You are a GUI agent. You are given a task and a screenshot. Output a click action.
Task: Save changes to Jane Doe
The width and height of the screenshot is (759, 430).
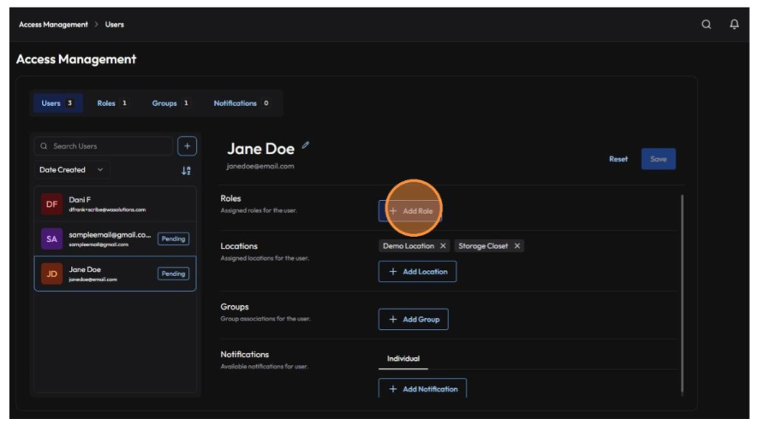[658, 159]
